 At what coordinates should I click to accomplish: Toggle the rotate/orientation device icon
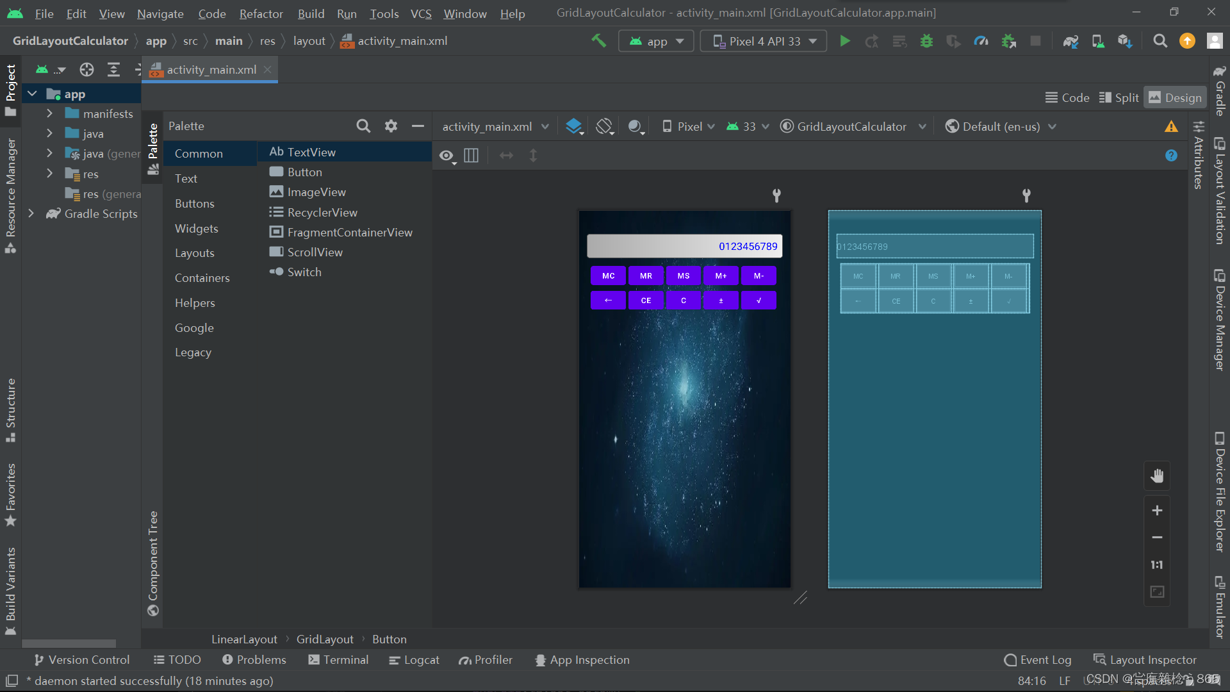click(604, 127)
